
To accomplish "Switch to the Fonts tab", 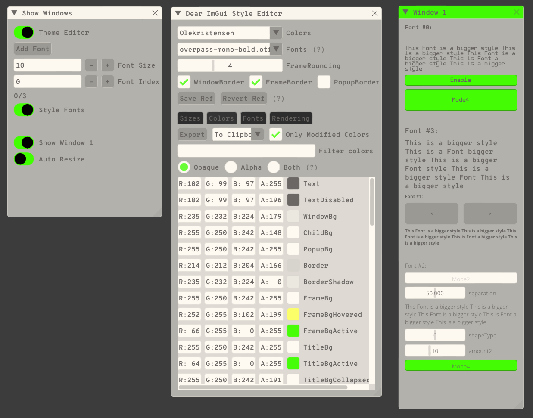I will (253, 118).
